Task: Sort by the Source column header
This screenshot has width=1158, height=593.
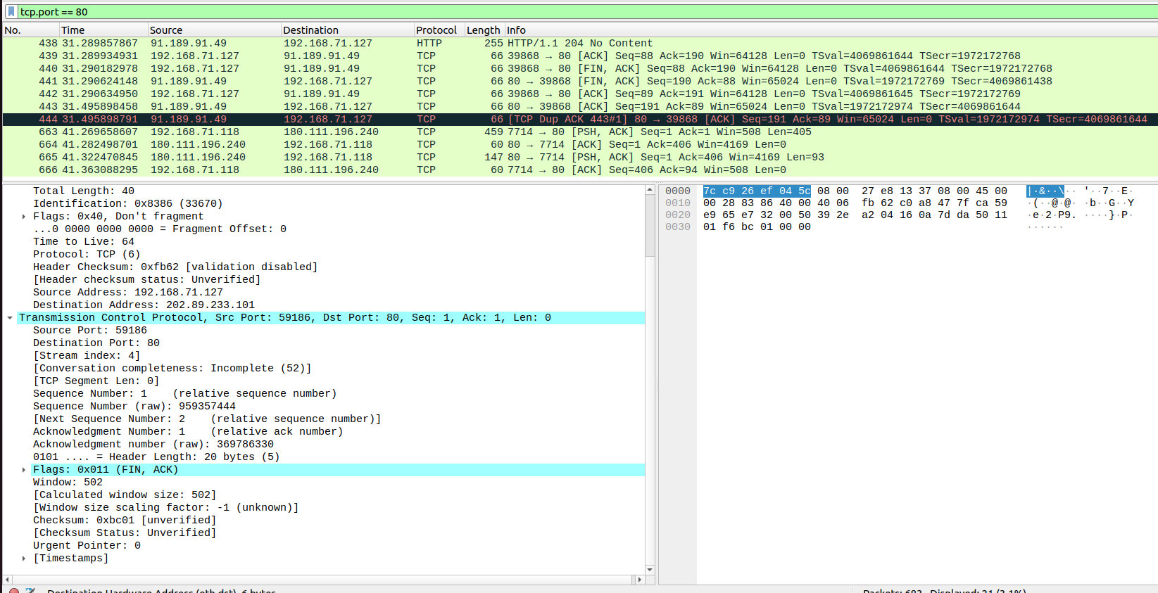Action: (214, 30)
